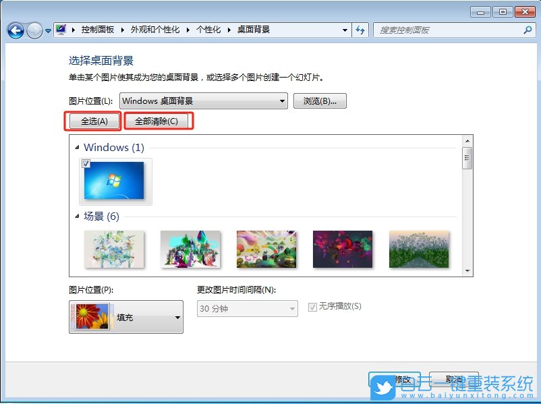This screenshot has height=404, width=541.
Task: Click the 全部清除(C) clear all button
Action: pos(157,121)
